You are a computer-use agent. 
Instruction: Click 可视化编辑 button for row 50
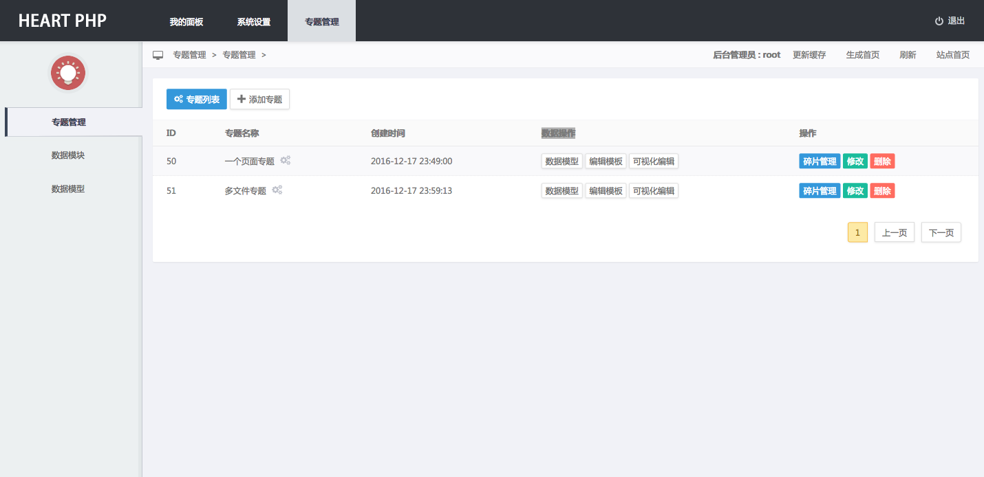coord(654,162)
